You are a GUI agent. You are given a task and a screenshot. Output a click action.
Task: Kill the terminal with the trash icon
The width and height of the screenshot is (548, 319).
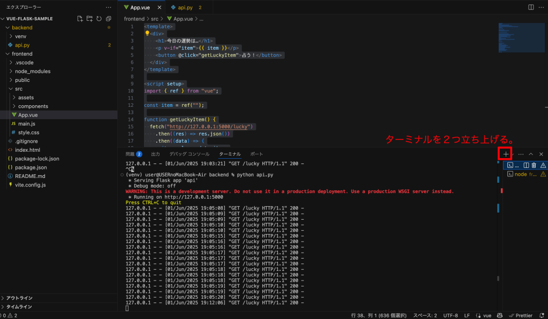click(534, 165)
